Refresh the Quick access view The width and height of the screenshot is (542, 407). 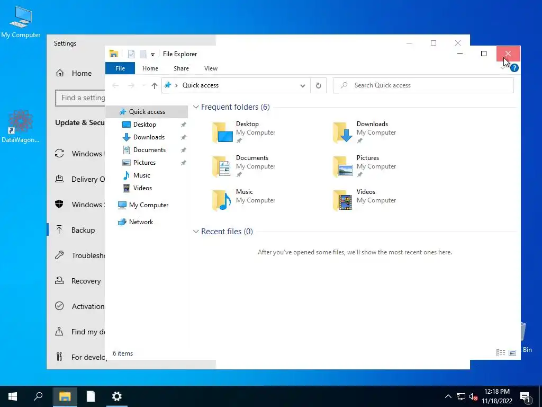click(x=318, y=85)
